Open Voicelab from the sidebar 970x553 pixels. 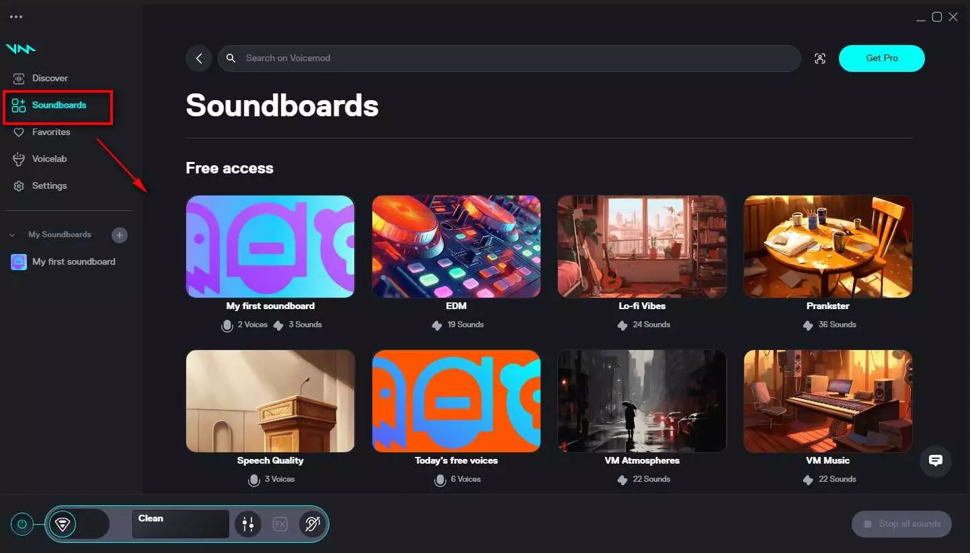tap(40, 159)
